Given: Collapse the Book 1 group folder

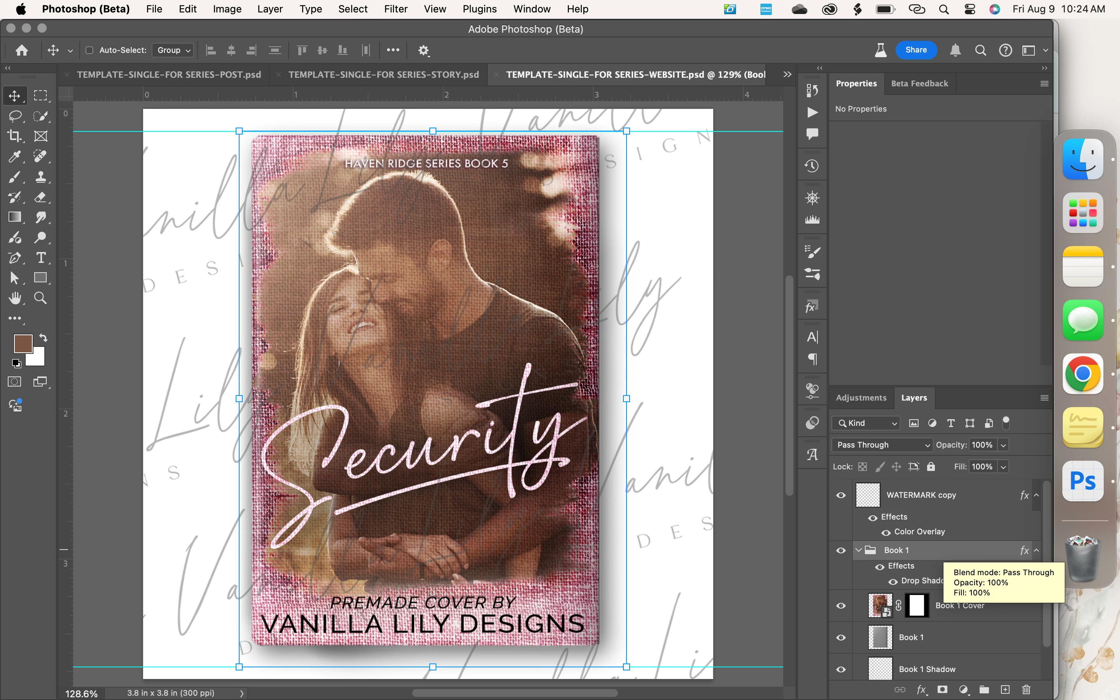Looking at the screenshot, I should (x=859, y=550).
